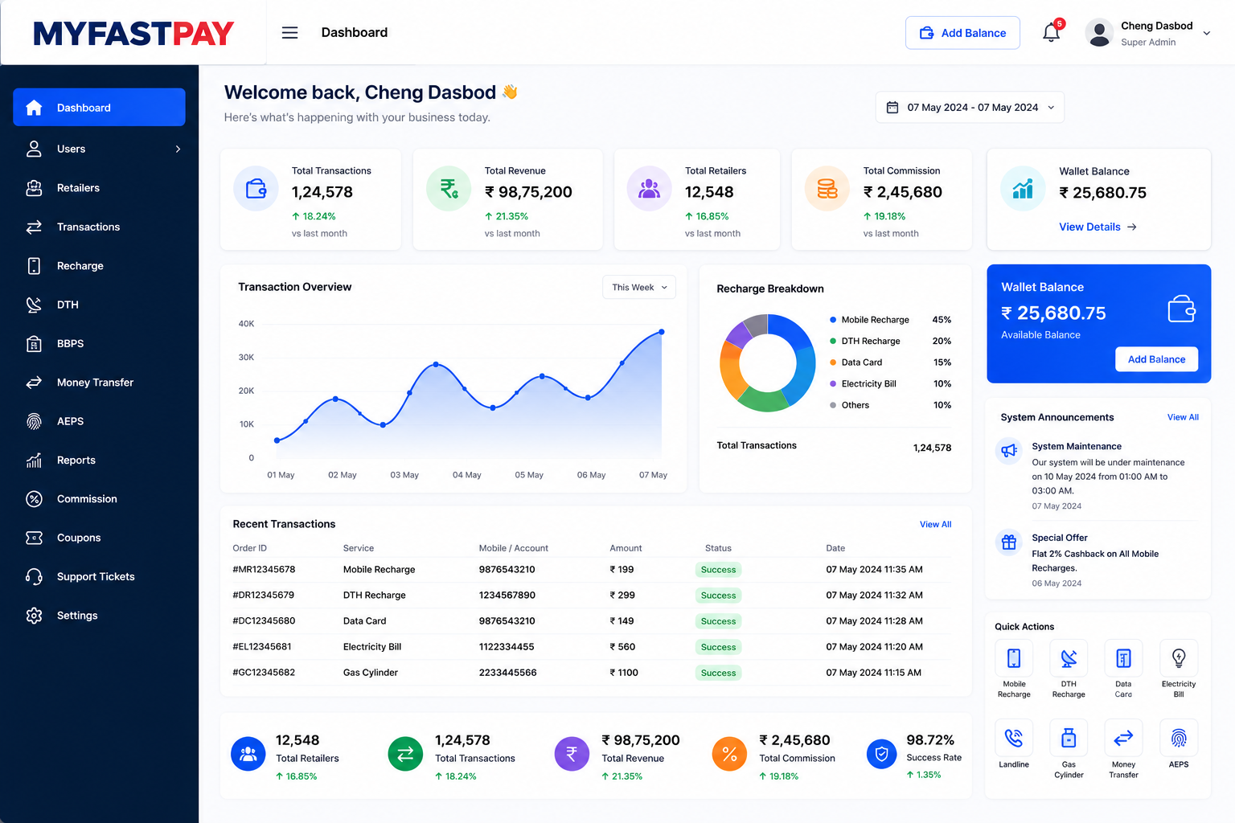This screenshot has height=823, width=1235.
Task: Expand the Users sidebar submenu arrow
Action: tap(178, 149)
